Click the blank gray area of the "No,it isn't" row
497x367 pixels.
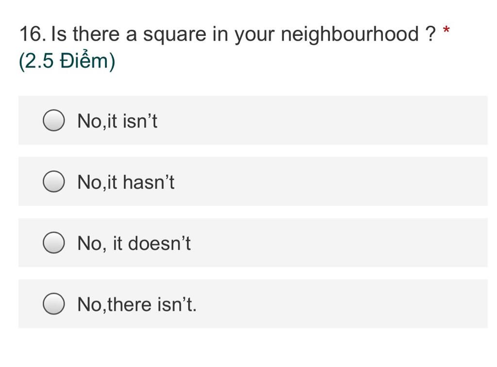(317, 120)
